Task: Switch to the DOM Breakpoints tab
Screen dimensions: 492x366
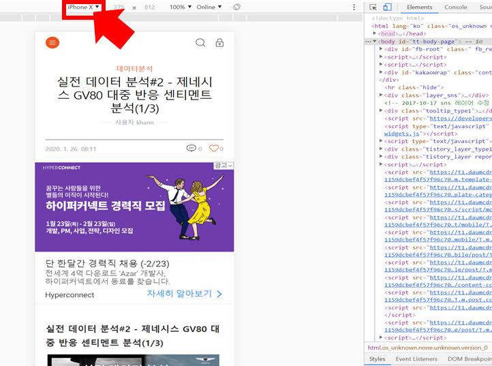Action: pos(470,359)
